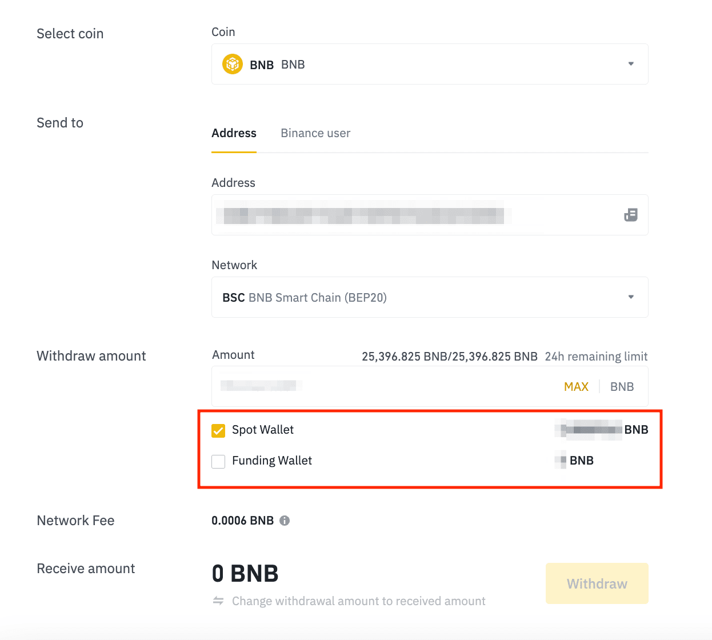Switch to the Binance user tab
This screenshot has width=712, height=640.
[315, 133]
